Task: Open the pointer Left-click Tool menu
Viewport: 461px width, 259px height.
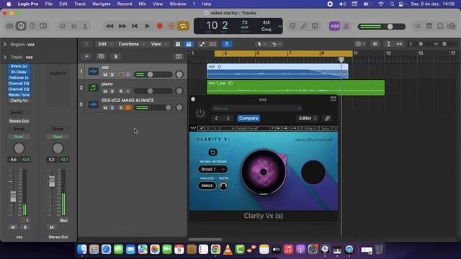Action: (x=261, y=44)
